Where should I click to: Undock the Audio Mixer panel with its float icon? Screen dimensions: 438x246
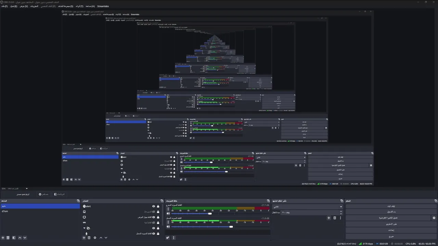tap(268, 201)
